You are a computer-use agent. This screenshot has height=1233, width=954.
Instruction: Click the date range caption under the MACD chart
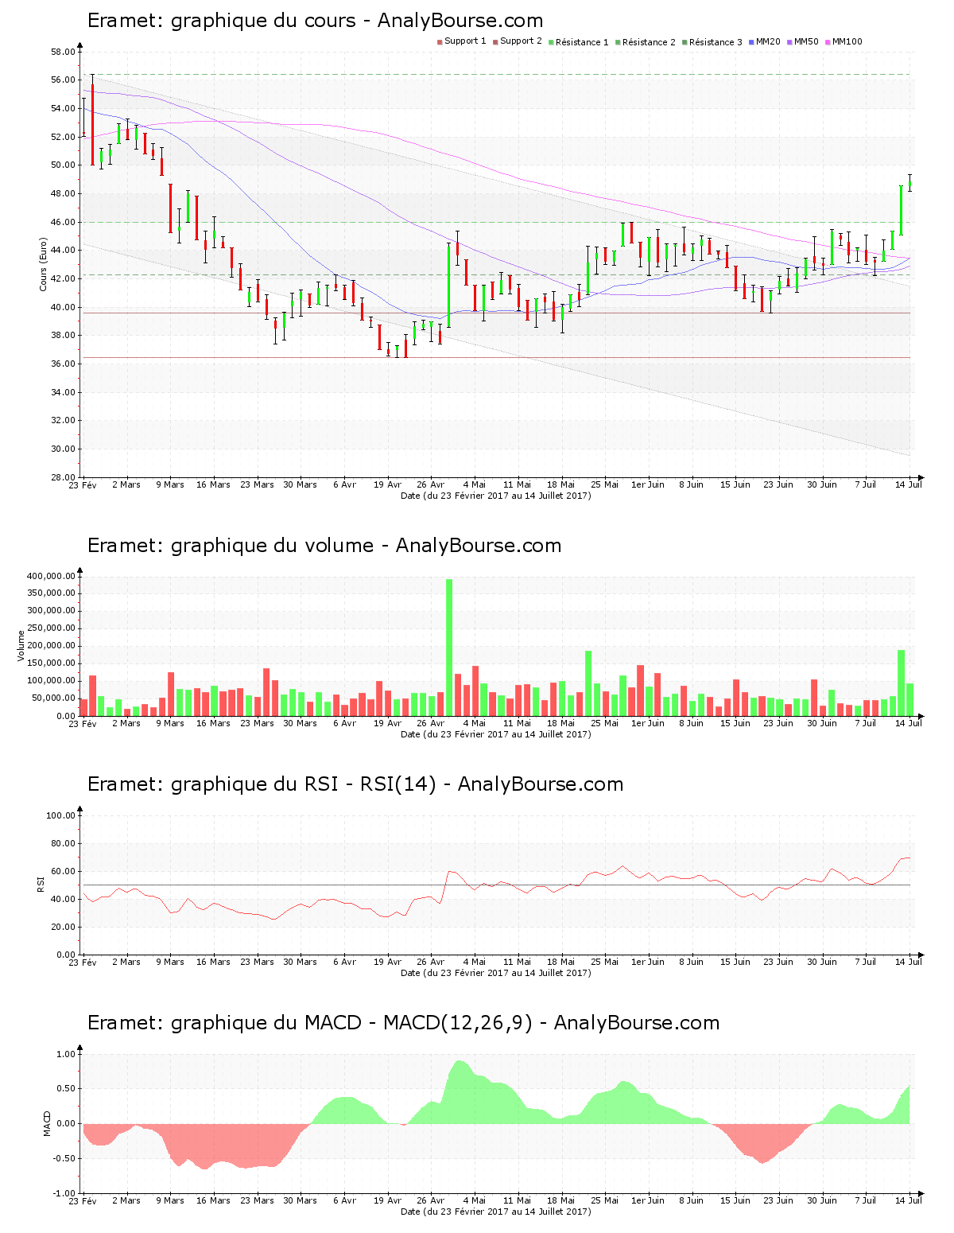pyautogui.click(x=496, y=1212)
